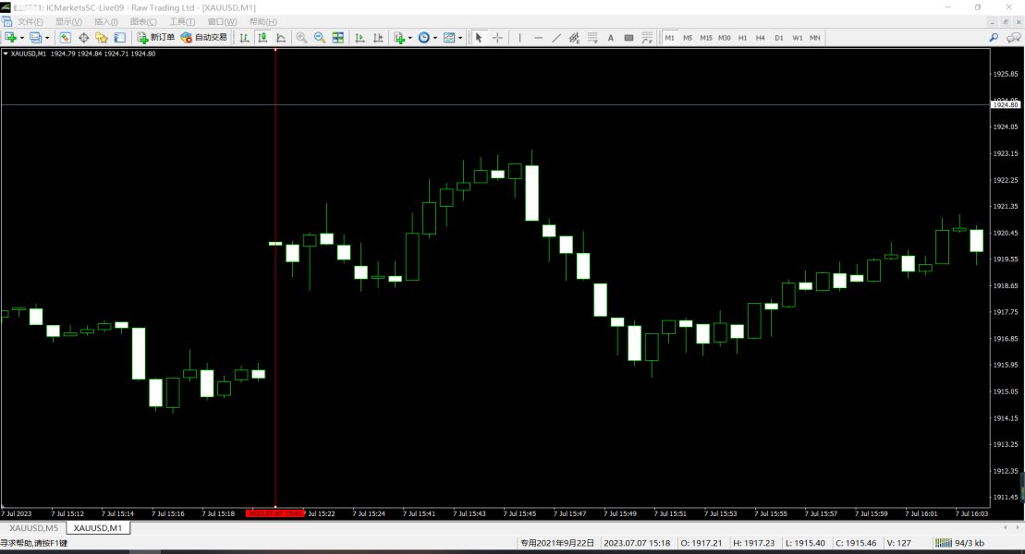Tile windows with the grid icon
This screenshot has width=1025, height=554.
(338, 38)
